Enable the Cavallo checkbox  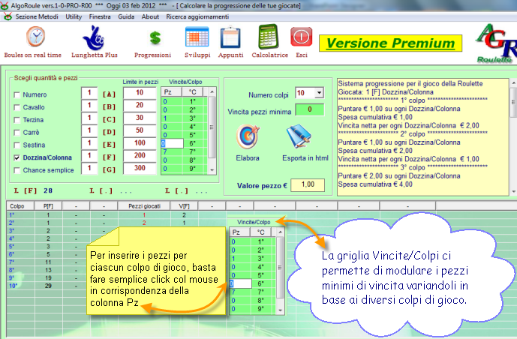tap(17, 107)
